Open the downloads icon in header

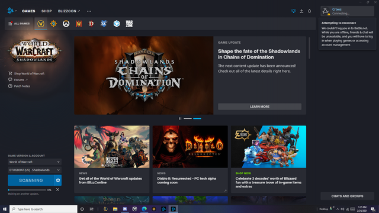pyautogui.click(x=301, y=11)
